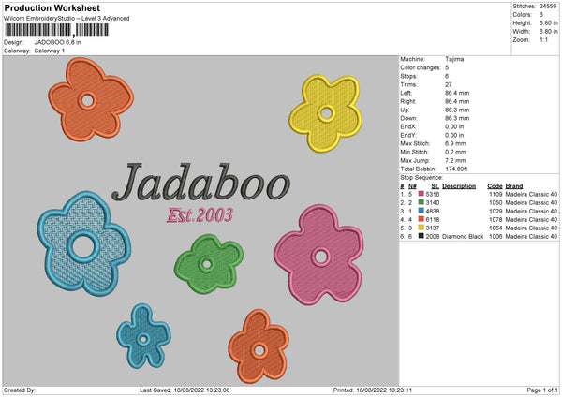Click the N# column header
The image size is (562, 397).
(x=412, y=186)
